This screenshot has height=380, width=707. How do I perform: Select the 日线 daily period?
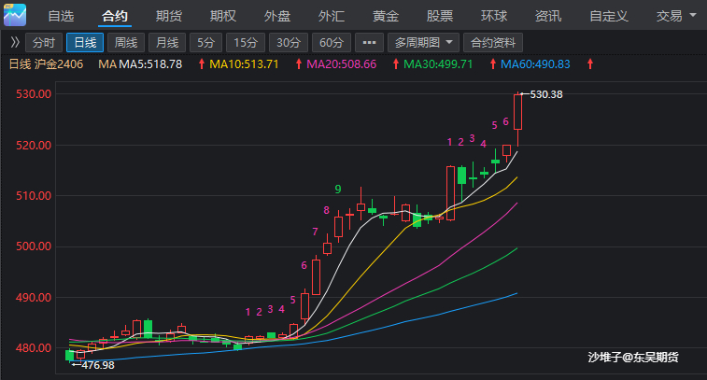tap(85, 43)
